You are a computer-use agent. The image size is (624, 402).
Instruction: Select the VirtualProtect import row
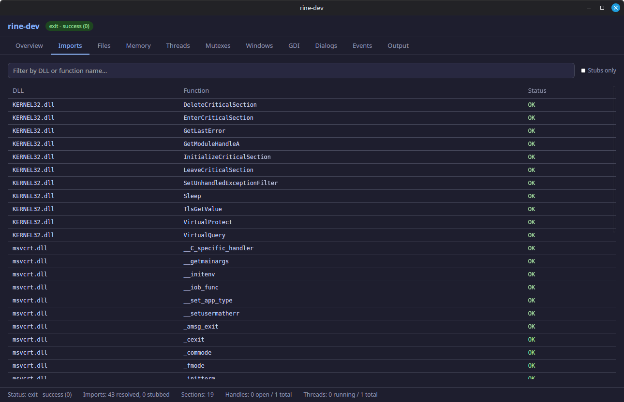click(x=208, y=222)
